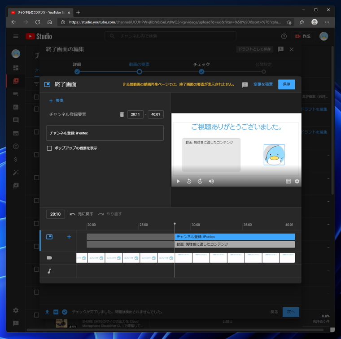This screenshot has height=339, width=341.
Task: Open the account avatar in Studio header
Action: 324,36
